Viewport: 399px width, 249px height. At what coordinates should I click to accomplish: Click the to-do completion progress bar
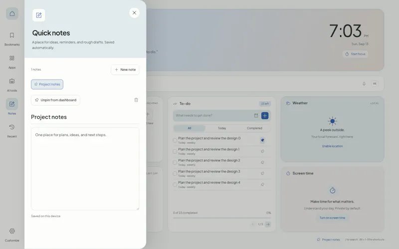(x=222, y=218)
